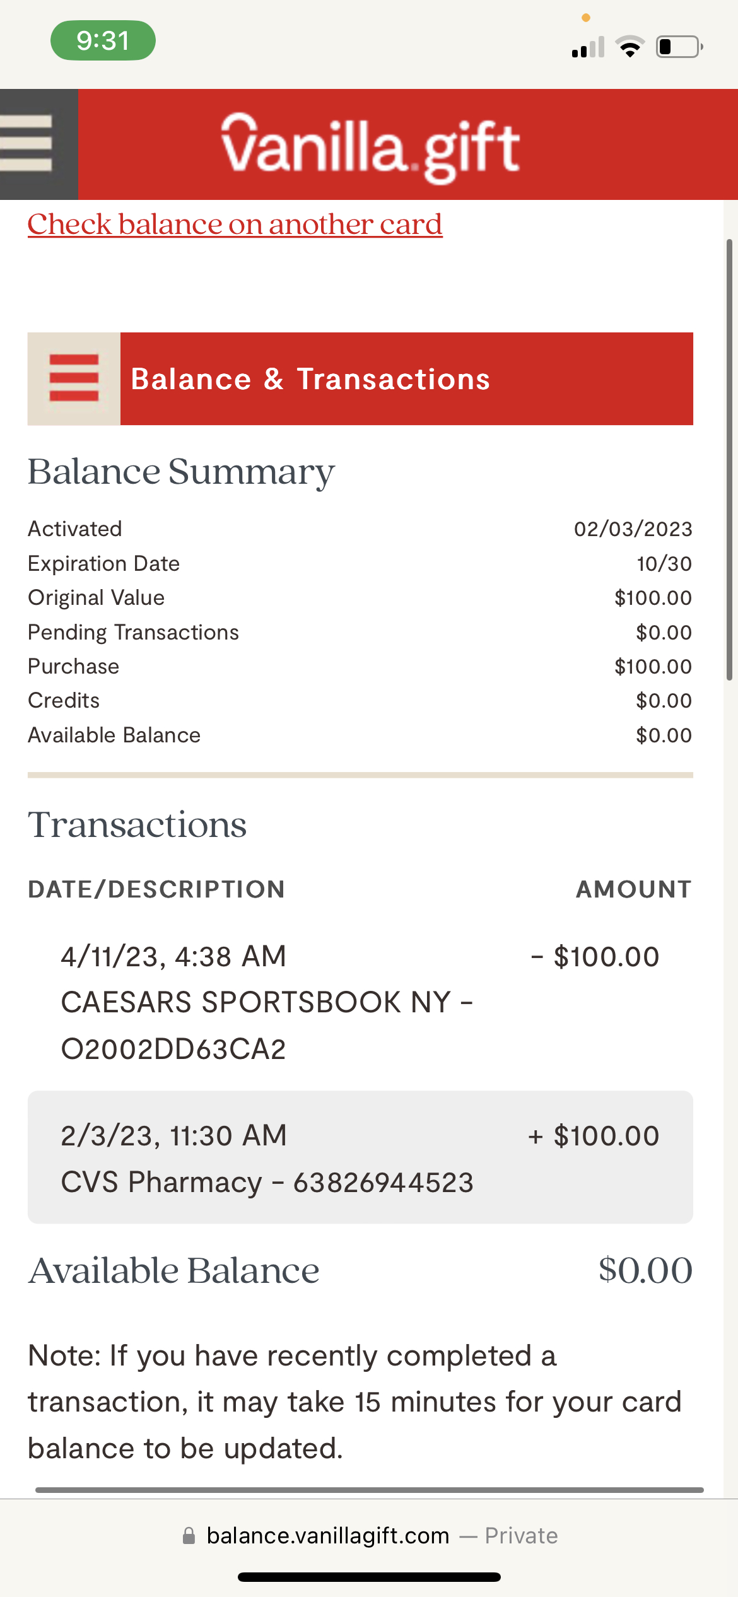Click 'Check balance on another card' link

pyautogui.click(x=235, y=225)
